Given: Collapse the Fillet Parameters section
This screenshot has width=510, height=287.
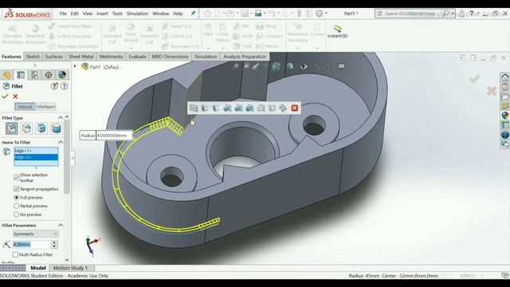Looking at the screenshot, I should pyautogui.click(x=61, y=225).
